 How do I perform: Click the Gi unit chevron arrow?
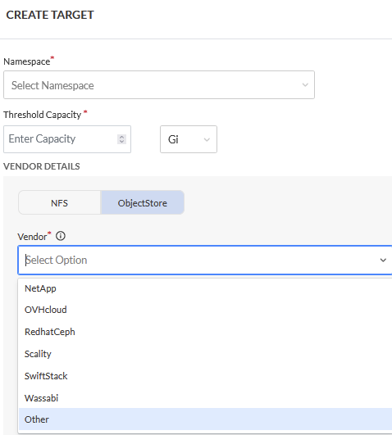click(x=207, y=139)
